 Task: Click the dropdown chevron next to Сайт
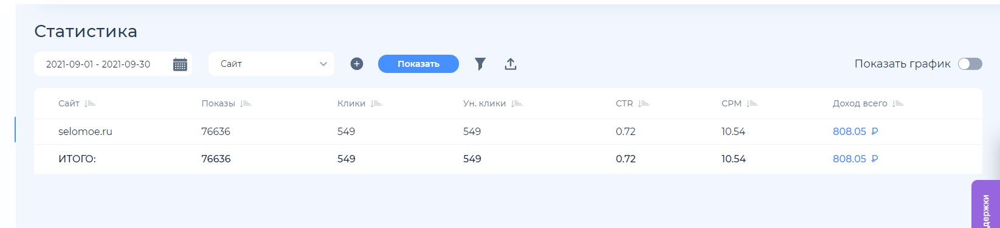coord(323,64)
